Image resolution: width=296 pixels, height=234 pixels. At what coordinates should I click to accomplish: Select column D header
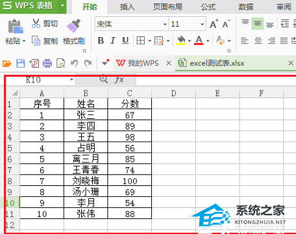[173, 94]
